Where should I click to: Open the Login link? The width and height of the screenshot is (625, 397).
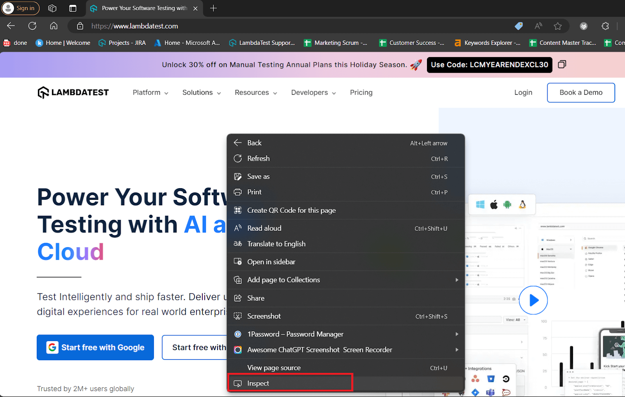pyautogui.click(x=523, y=92)
